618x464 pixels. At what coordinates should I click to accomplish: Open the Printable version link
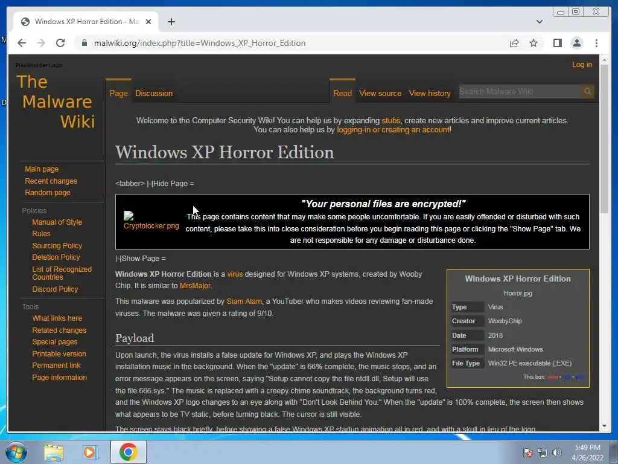[x=59, y=354]
